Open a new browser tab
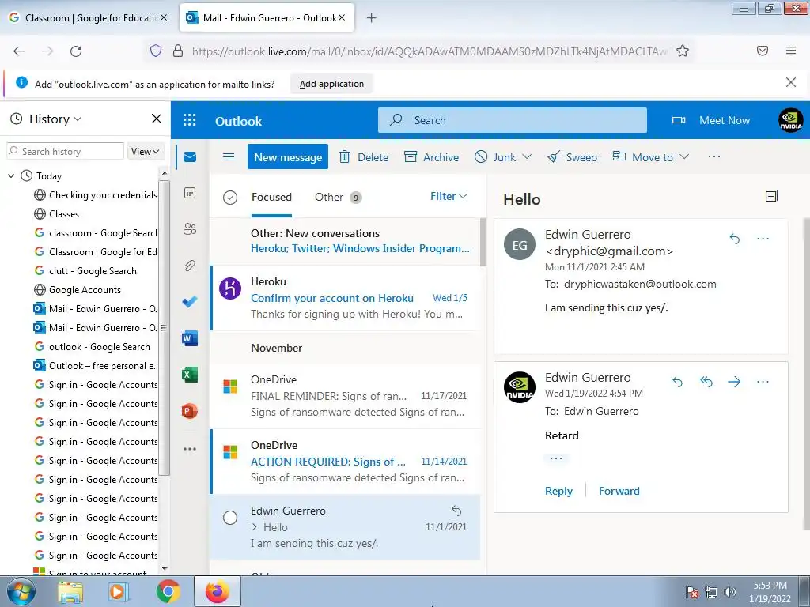This screenshot has height=607, width=810. [371, 18]
